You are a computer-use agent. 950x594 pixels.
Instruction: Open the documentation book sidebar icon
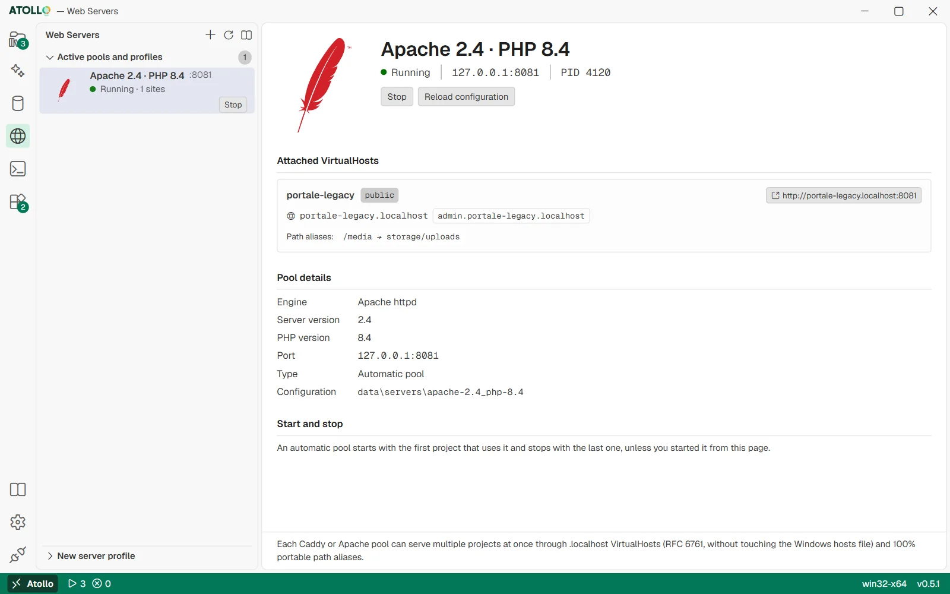point(18,489)
